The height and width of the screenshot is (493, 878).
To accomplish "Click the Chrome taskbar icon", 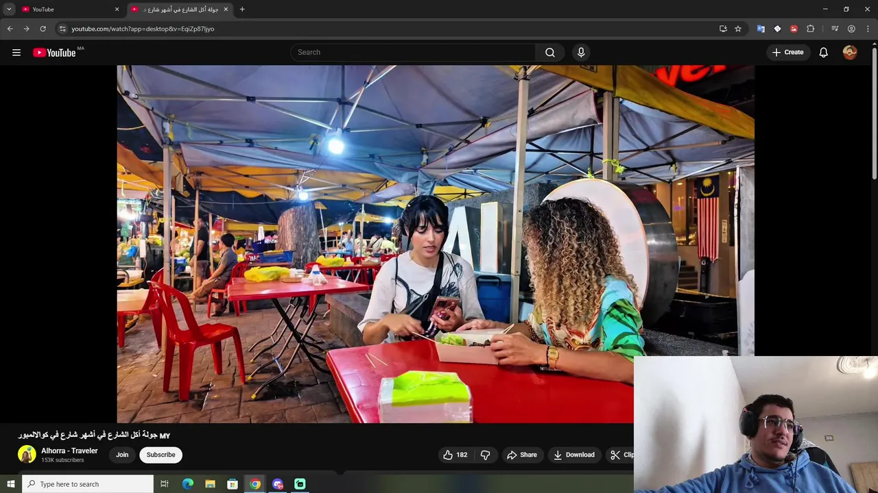I will pos(255,484).
